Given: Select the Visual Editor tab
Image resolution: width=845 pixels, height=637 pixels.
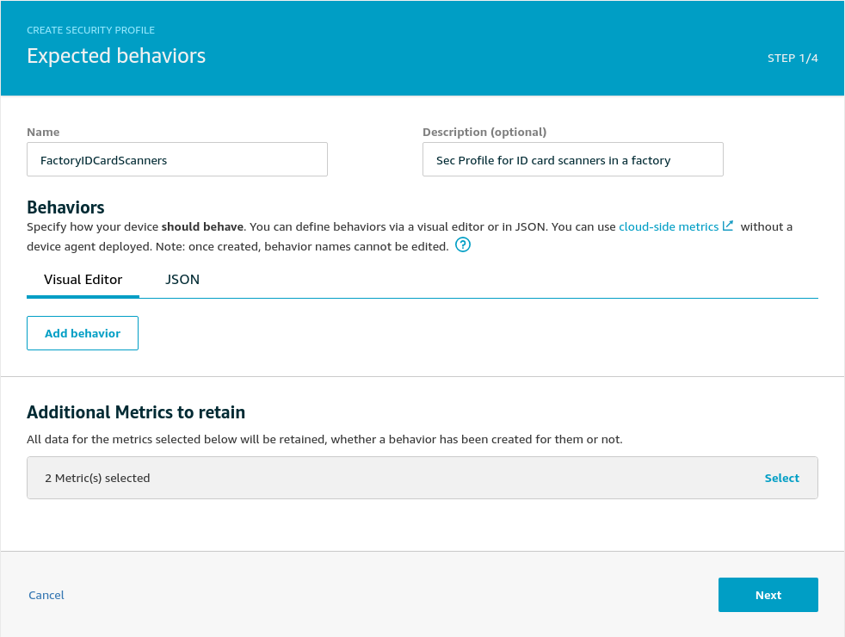Looking at the screenshot, I should pyautogui.click(x=83, y=280).
